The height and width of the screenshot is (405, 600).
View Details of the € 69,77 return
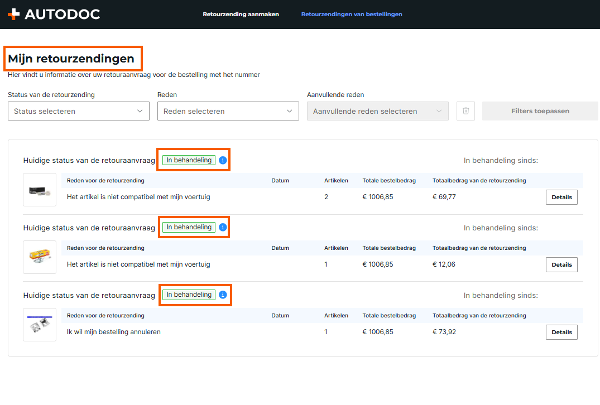561,197
